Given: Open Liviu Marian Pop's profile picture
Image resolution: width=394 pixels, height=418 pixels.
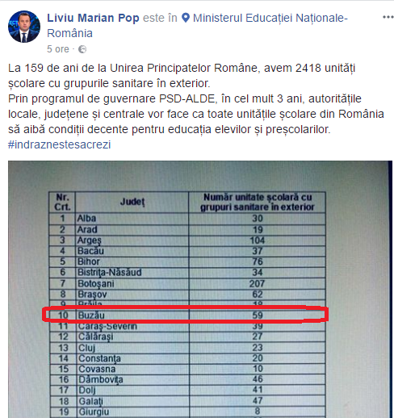Looking at the screenshot, I should click(24, 27).
